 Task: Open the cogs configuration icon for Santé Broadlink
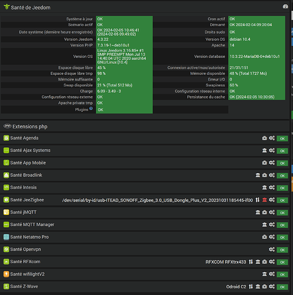point(272,175)
